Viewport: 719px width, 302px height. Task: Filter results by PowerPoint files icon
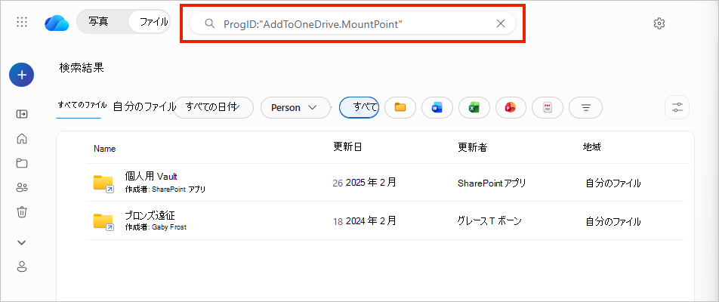pyautogui.click(x=511, y=108)
